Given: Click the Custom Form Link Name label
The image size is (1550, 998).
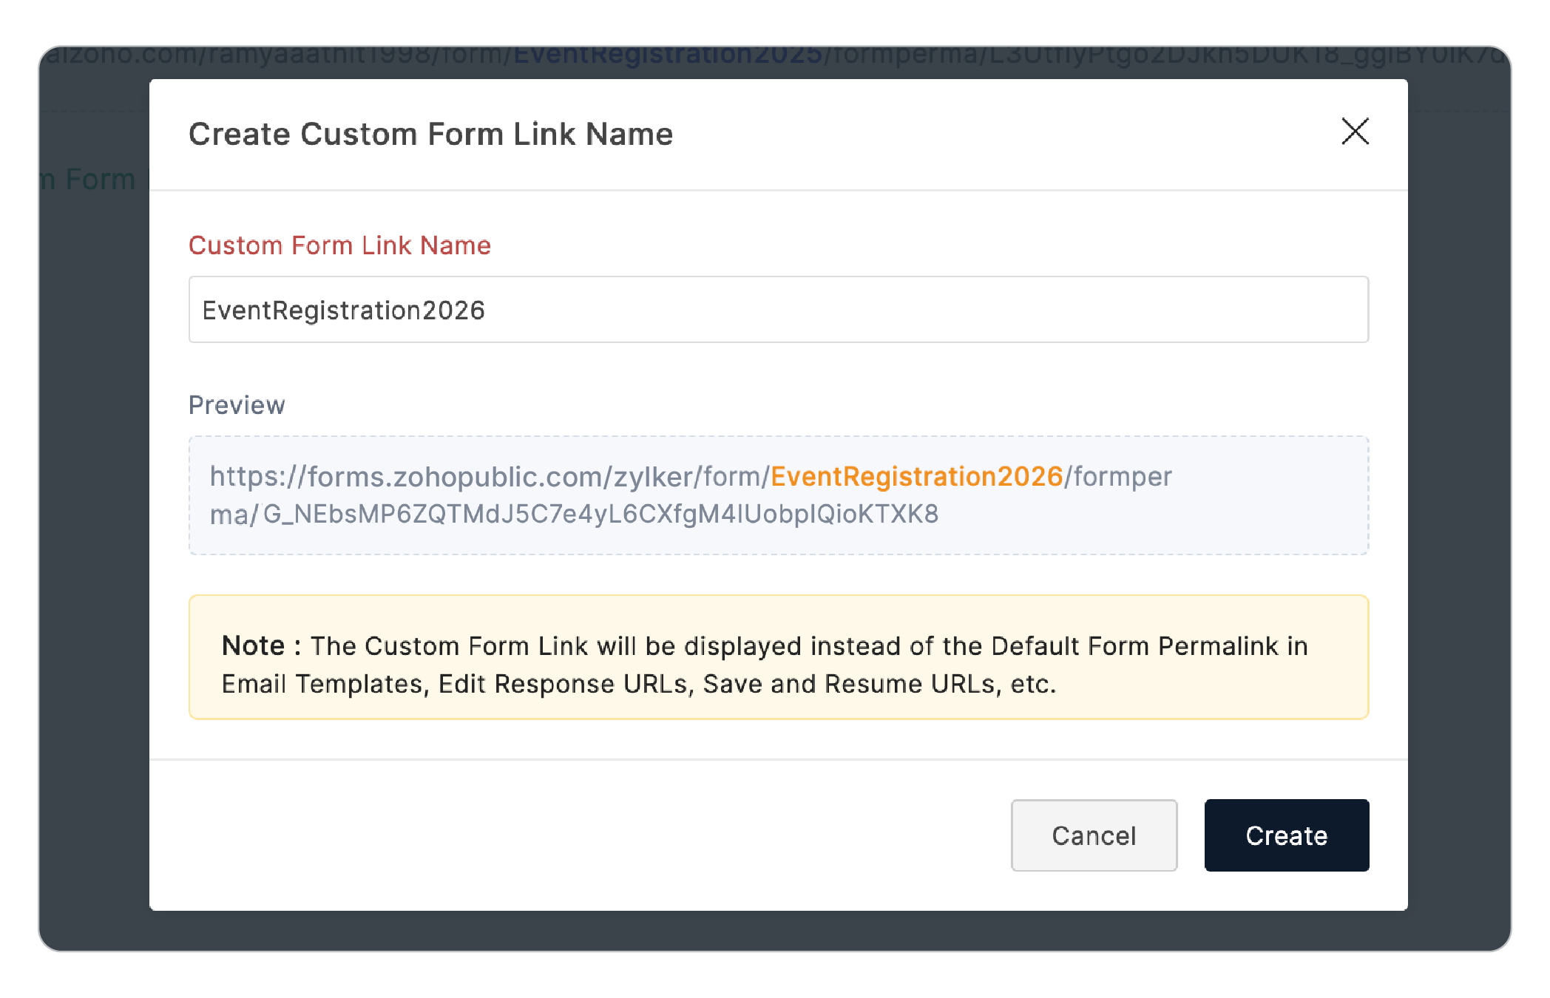Looking at the screenshot, I should 340,245.
